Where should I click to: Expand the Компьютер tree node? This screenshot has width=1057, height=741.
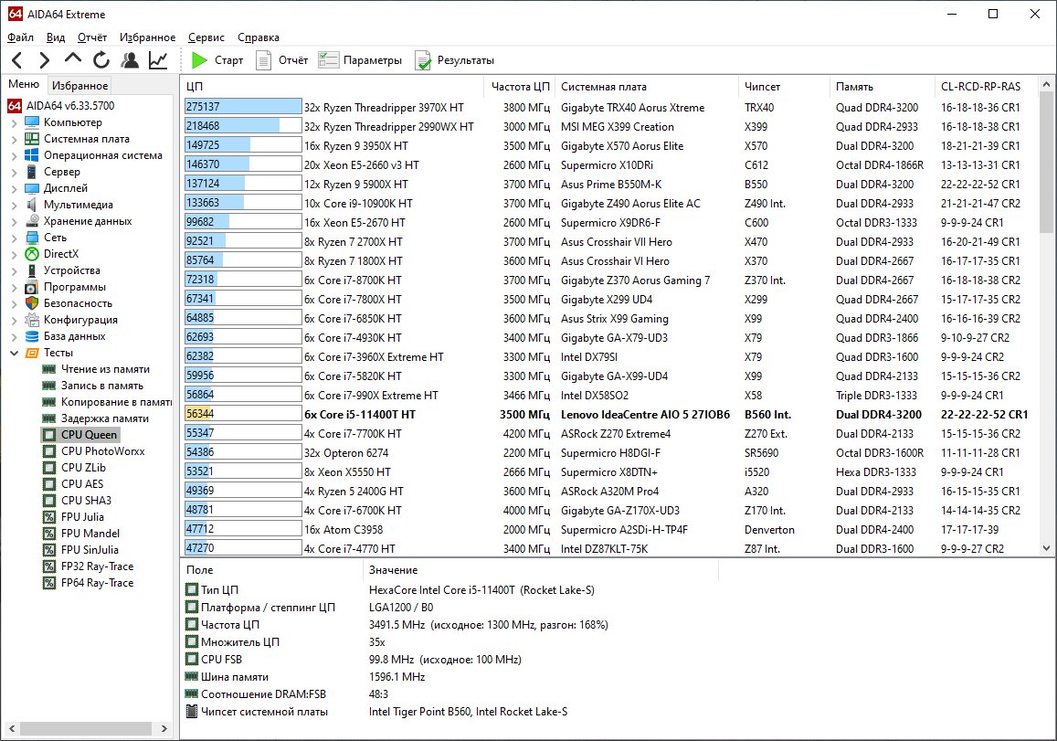(14, 122)
